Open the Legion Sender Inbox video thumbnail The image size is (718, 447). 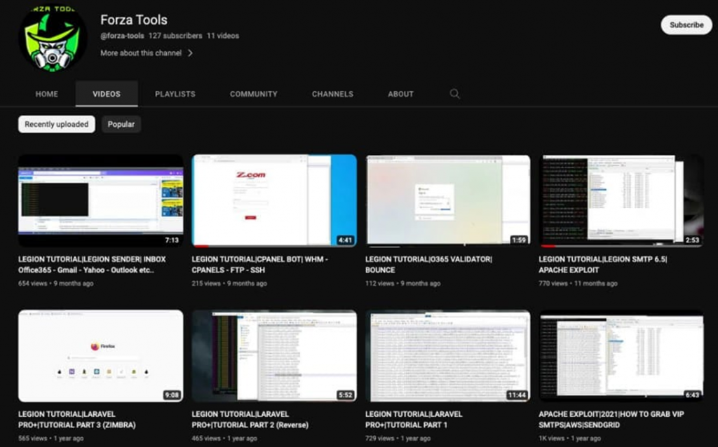click(x=100, y=200)
